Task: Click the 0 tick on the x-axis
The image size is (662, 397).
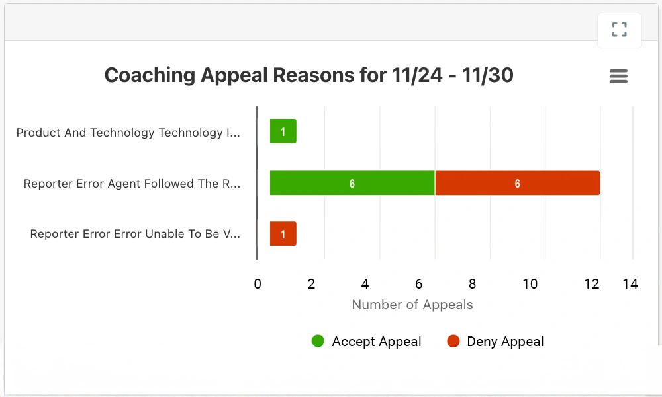Action: pyautogui.click(x=258, y=284)
